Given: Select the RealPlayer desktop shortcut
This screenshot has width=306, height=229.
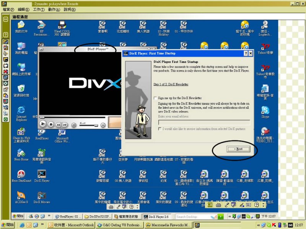Looking at the screenshot, I should (x=42, y=135).
